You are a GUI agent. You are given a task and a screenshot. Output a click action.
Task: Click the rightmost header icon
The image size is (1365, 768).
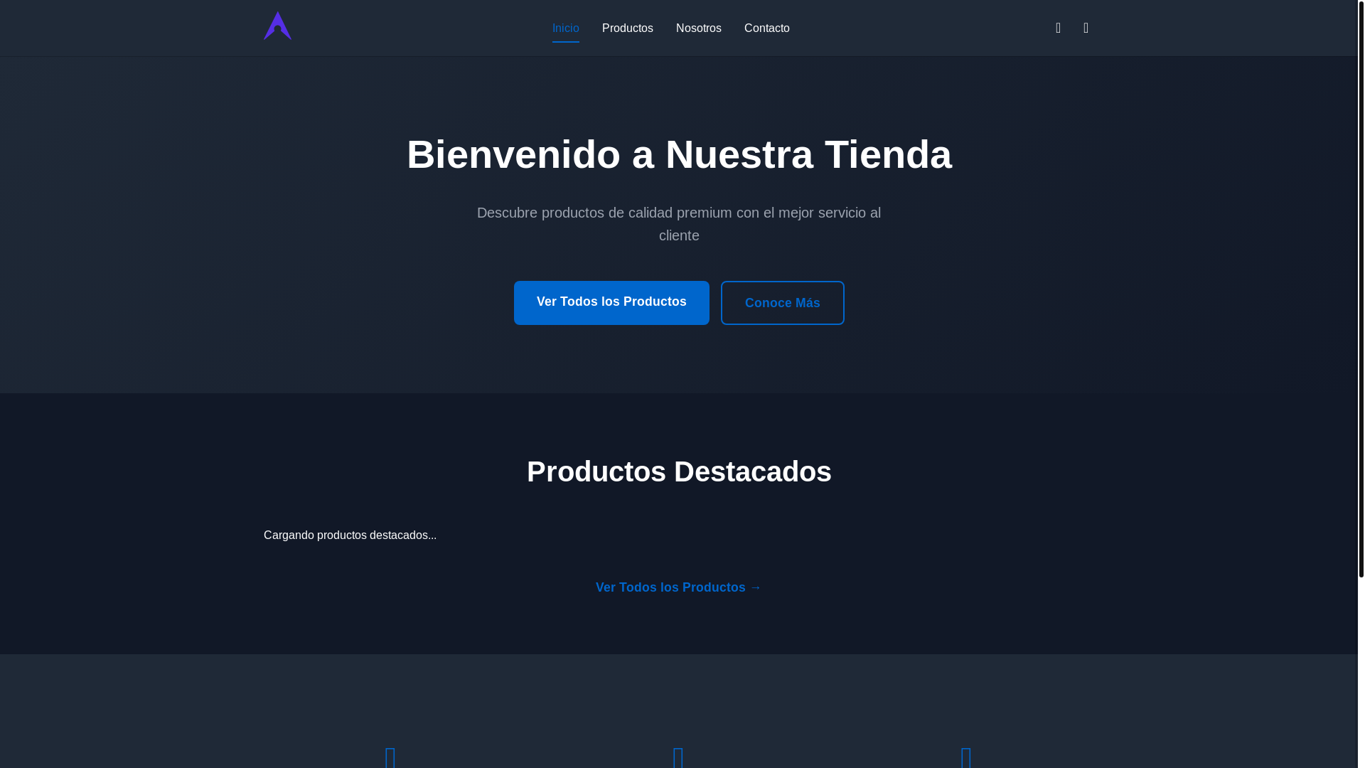[1086, 28]
